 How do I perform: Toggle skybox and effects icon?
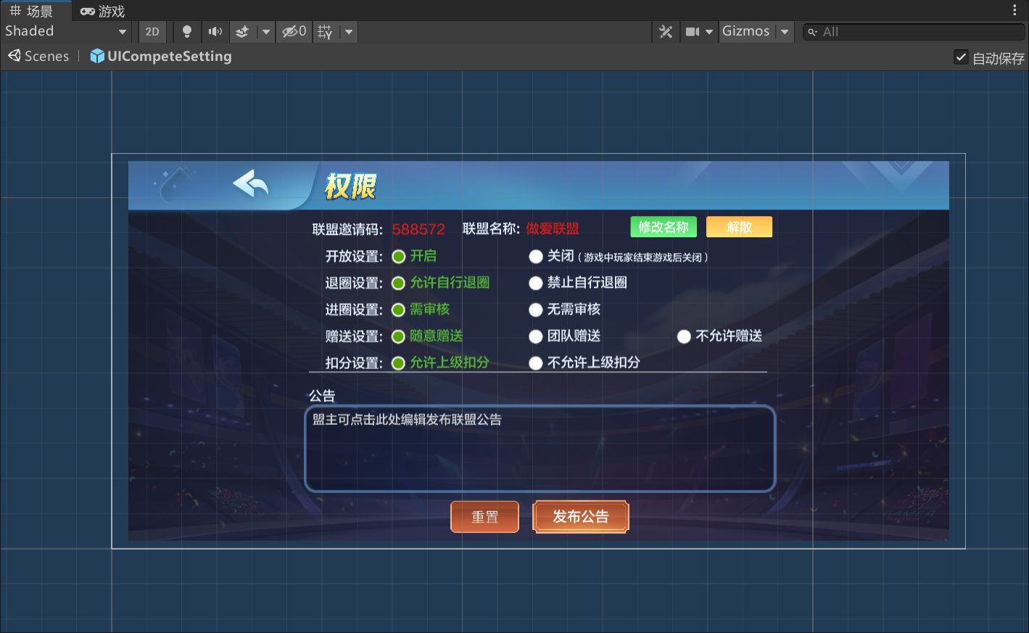[242, 32]
